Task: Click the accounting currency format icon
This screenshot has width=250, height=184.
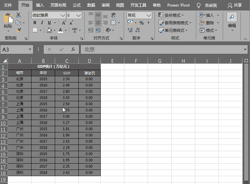Action: [x=130, y=23]
